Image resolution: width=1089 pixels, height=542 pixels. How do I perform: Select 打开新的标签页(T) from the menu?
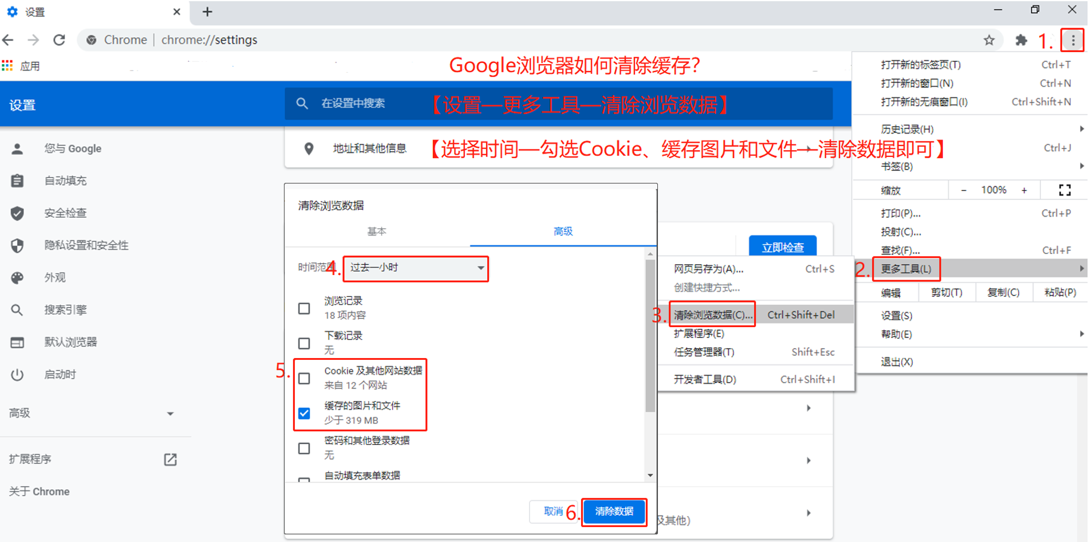[x=970, y=65]
